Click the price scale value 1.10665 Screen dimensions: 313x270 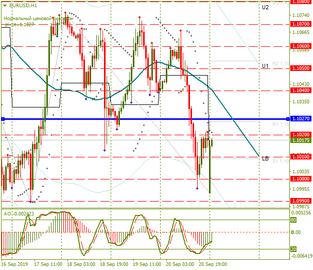301,32
